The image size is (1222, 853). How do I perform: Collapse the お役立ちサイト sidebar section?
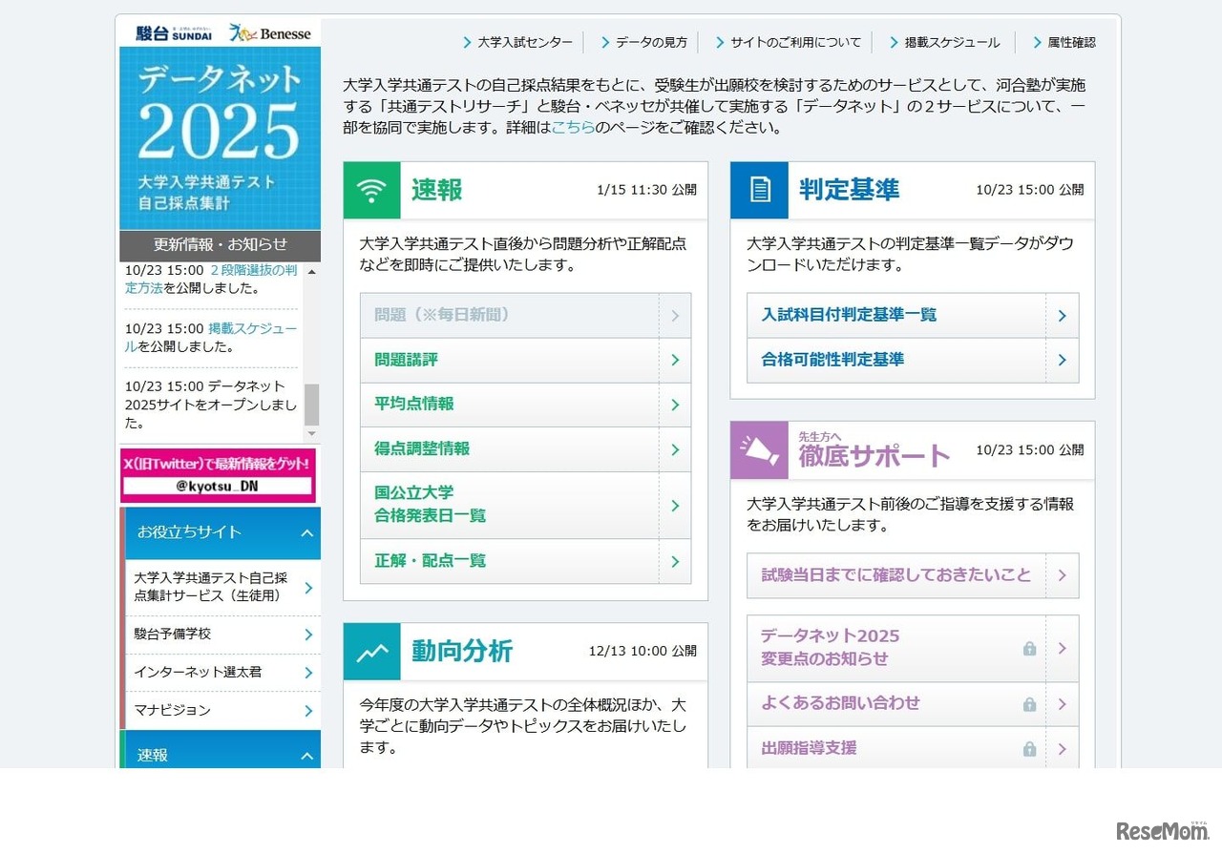click(306, 533)
